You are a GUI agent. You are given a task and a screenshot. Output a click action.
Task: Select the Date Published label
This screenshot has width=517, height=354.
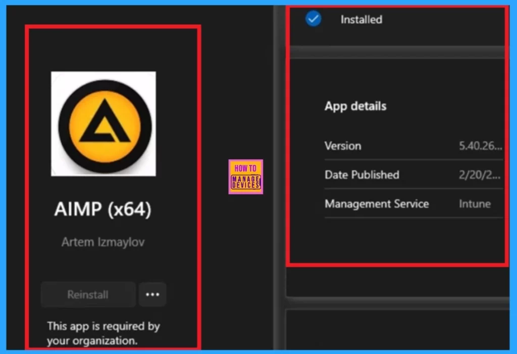(x=362, y=174)
